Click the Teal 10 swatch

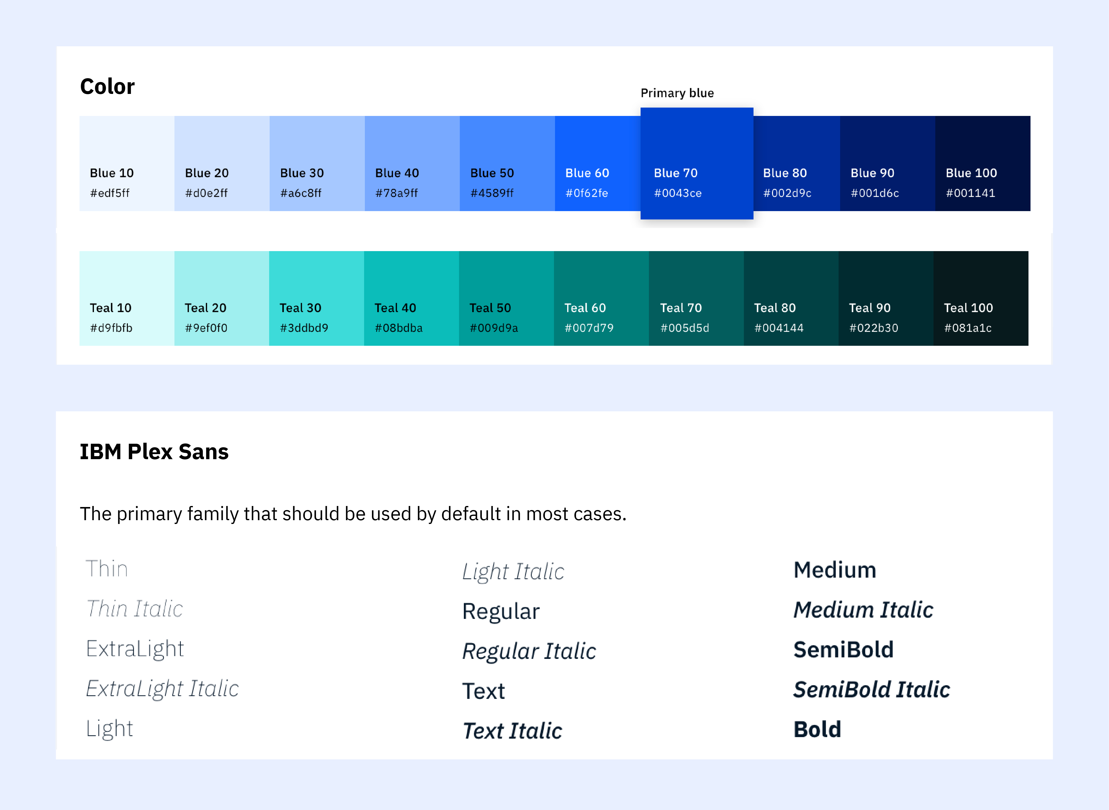click(x=127, y=298)
